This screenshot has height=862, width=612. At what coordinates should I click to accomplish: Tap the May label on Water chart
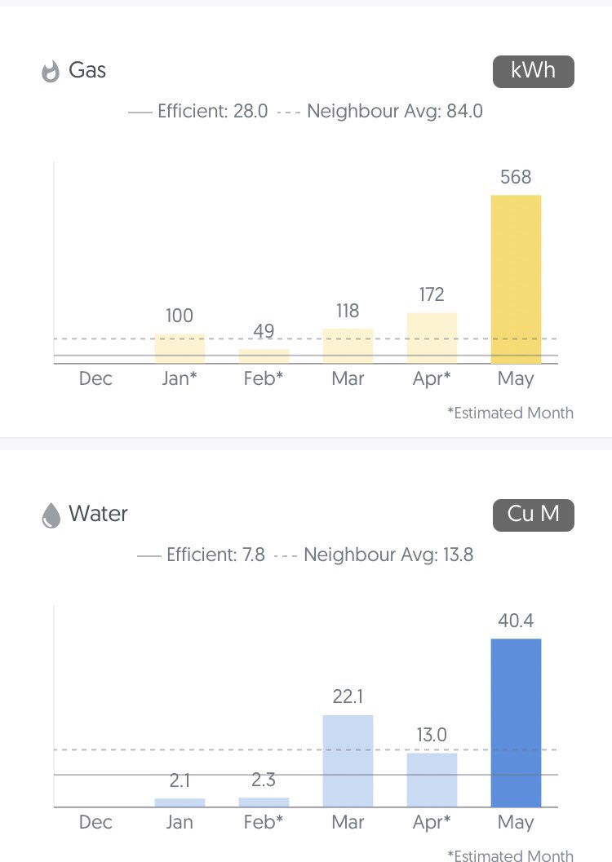pyautogui.click(x=516, y=822)
